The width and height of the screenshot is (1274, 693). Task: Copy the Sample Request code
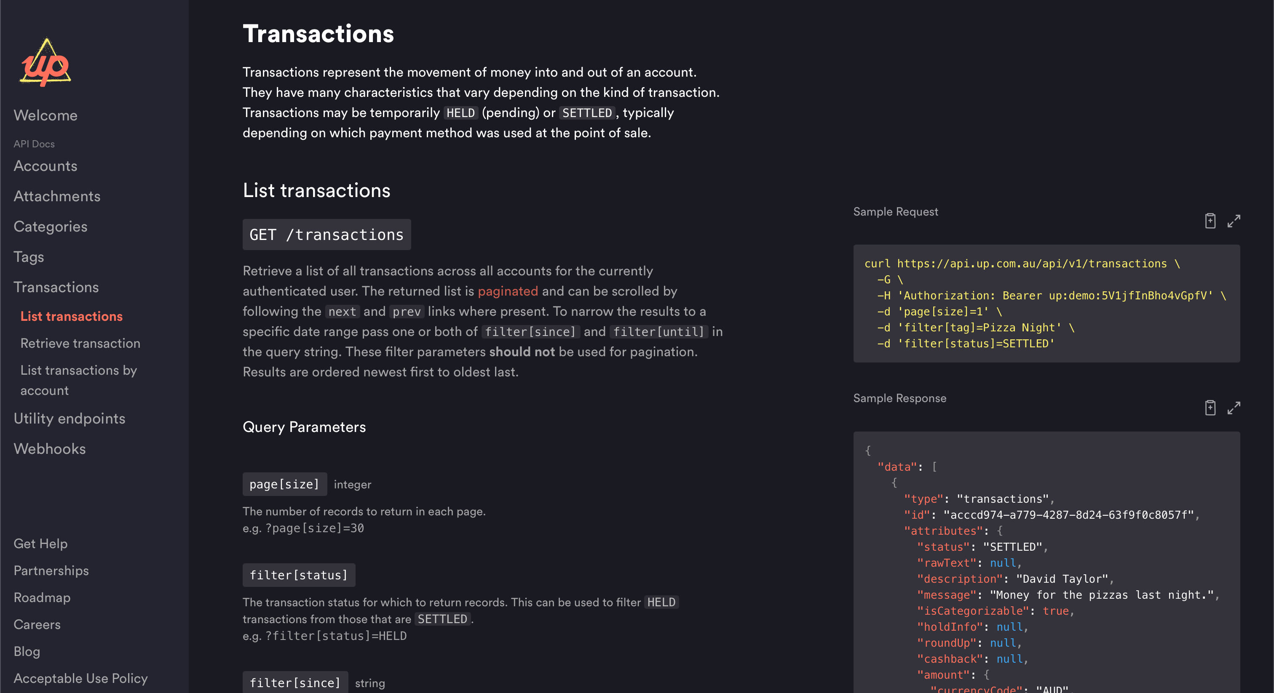click(x=1210, y=221)
